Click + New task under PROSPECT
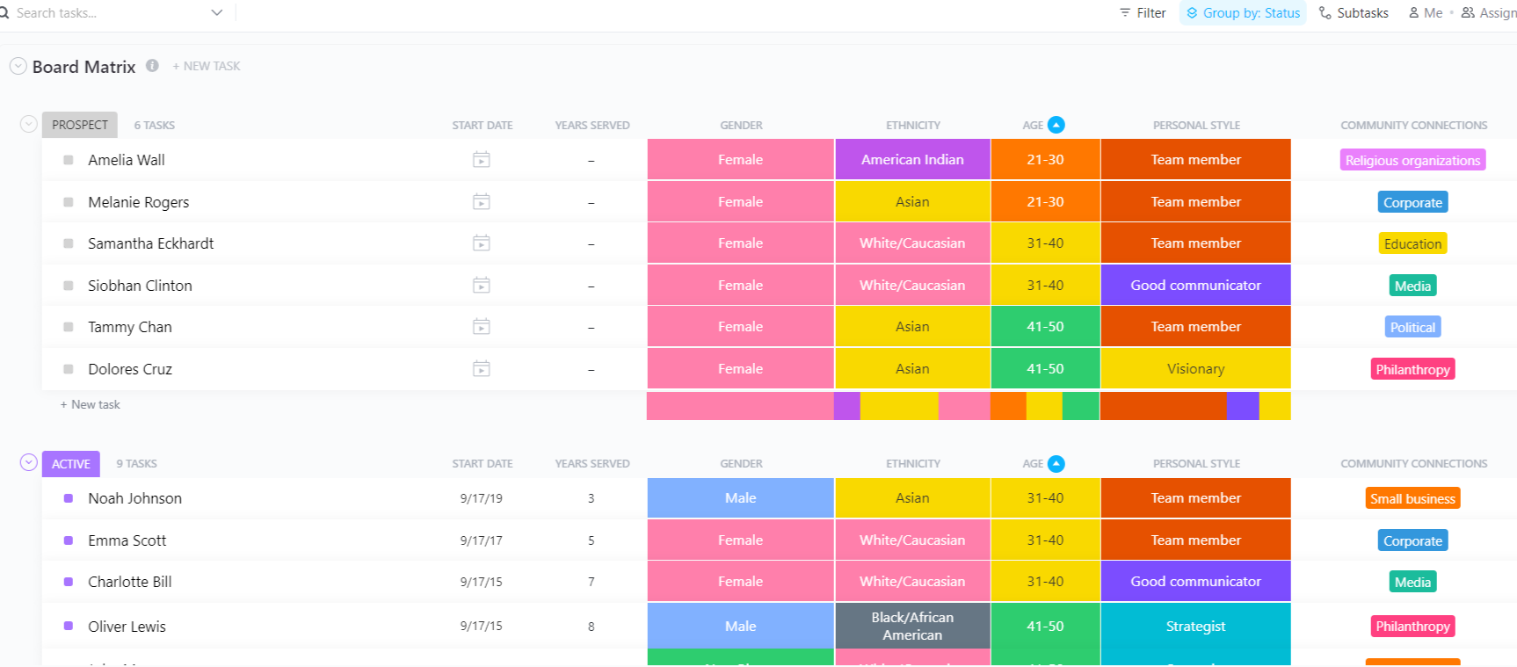Screen dimensions: 1517x667 pos(91,405)
